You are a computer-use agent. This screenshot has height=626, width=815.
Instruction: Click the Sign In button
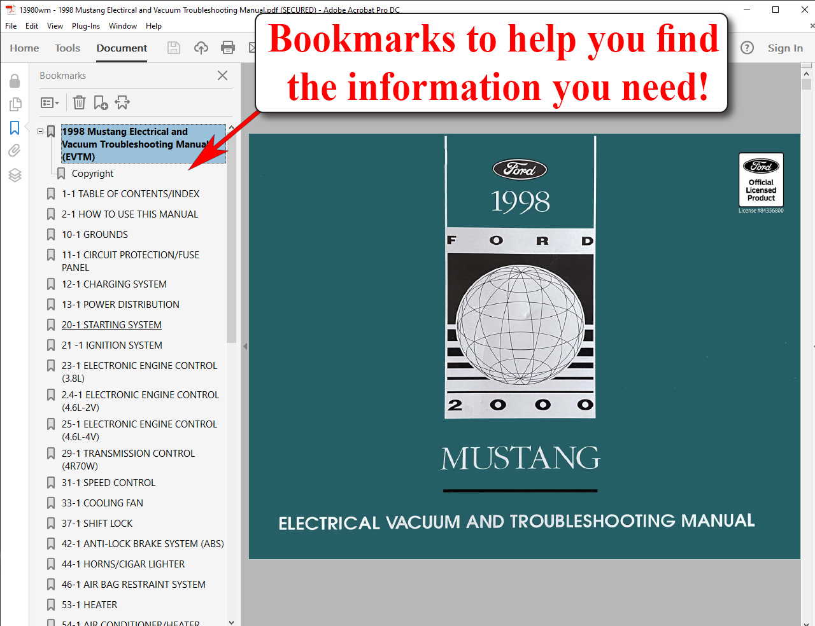pos(785,48)
